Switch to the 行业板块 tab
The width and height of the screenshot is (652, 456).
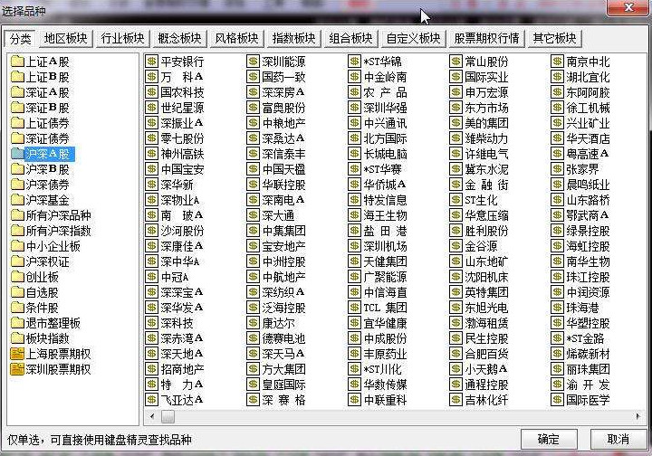(122, 39)
